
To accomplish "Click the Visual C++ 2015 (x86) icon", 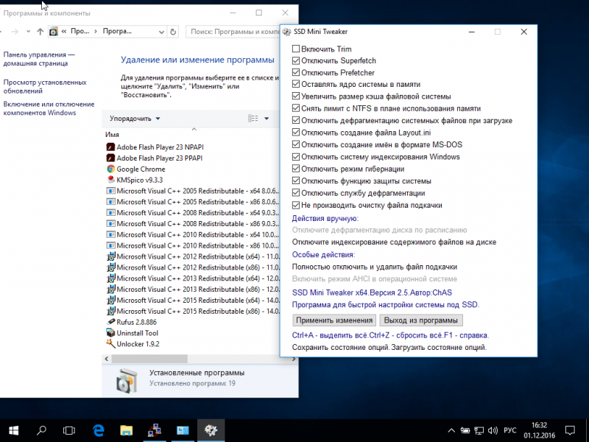I will [110, 311].
